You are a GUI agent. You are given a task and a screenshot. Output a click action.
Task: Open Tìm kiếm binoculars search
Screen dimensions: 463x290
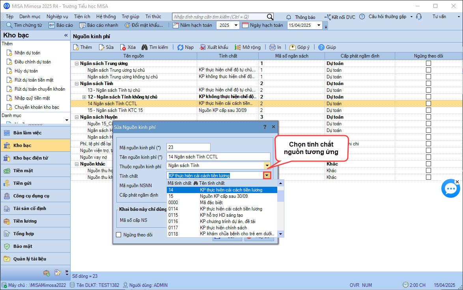point(144,47)
